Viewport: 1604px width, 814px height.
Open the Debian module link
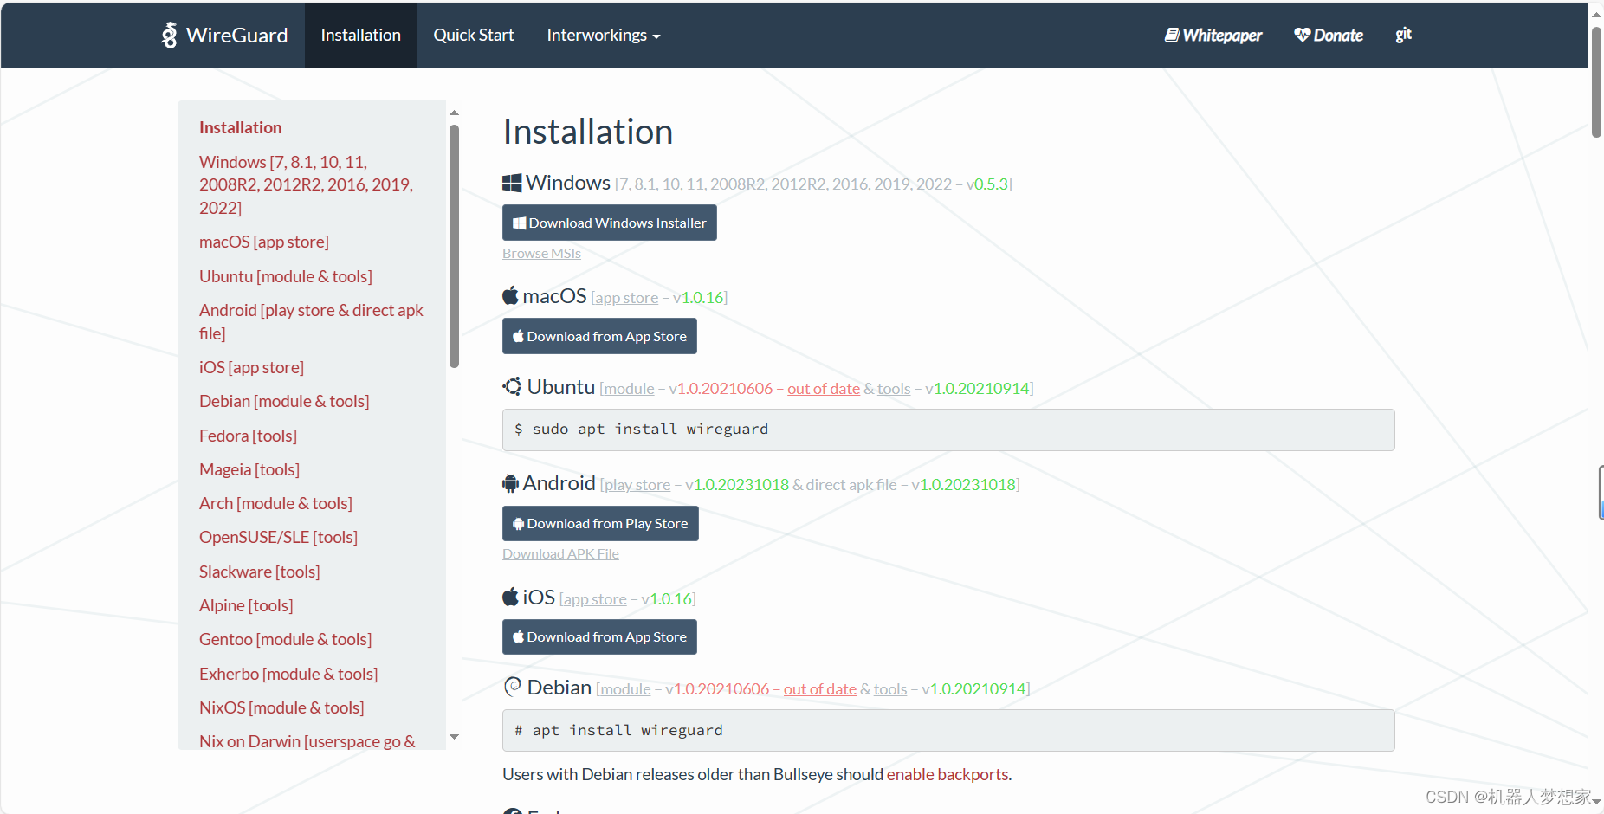tap(625, 689)
